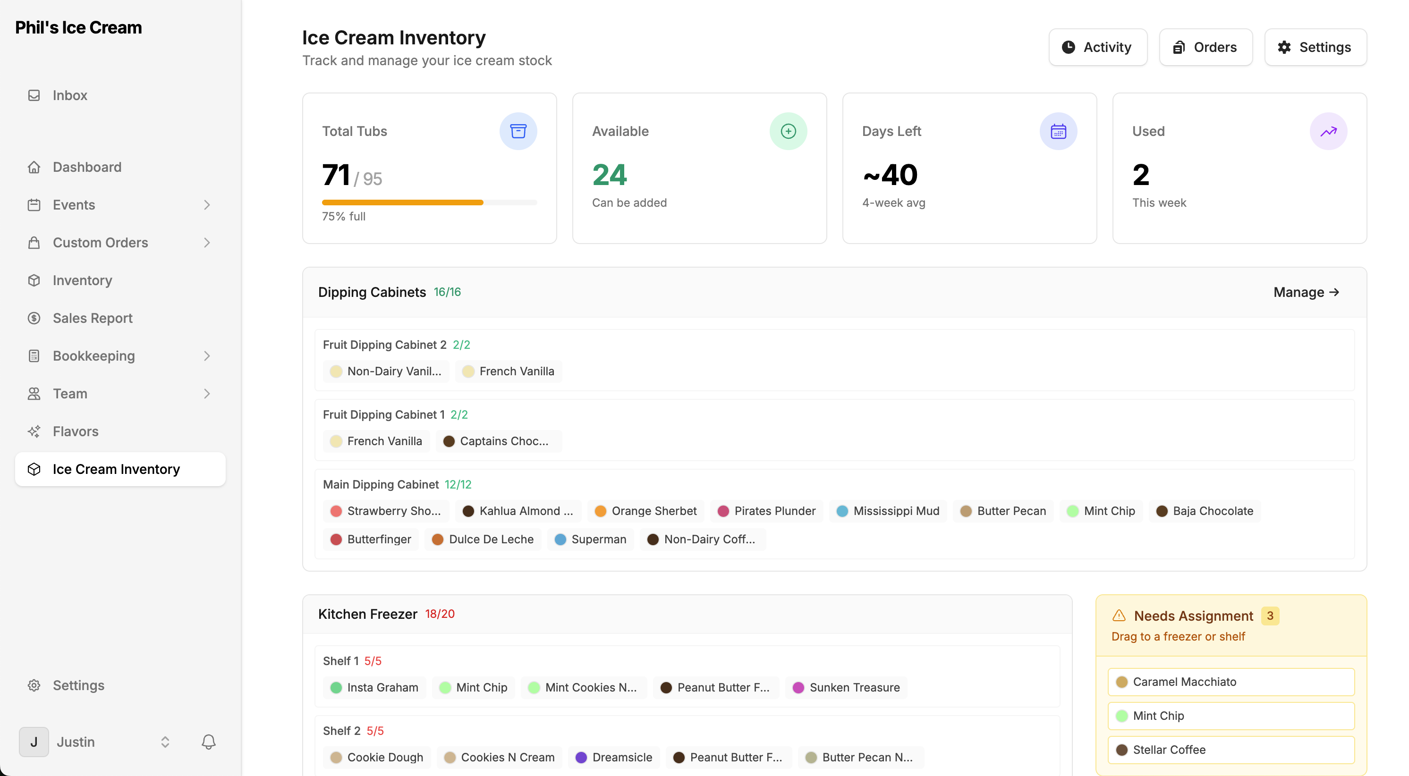Click the Available plus-circle icon

pyautogui.click(x=788, y=131)
